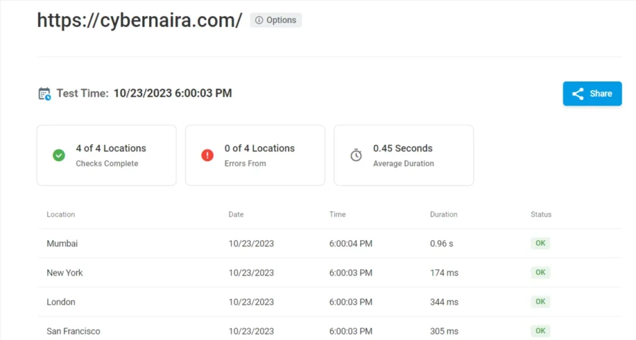Click the info icon in the Options button
Viewport: 636px width, 340px height.
coord(259,20)
